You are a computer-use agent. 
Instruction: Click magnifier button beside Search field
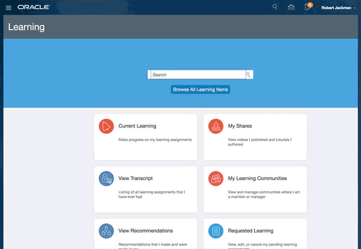(x=249, y=75)
